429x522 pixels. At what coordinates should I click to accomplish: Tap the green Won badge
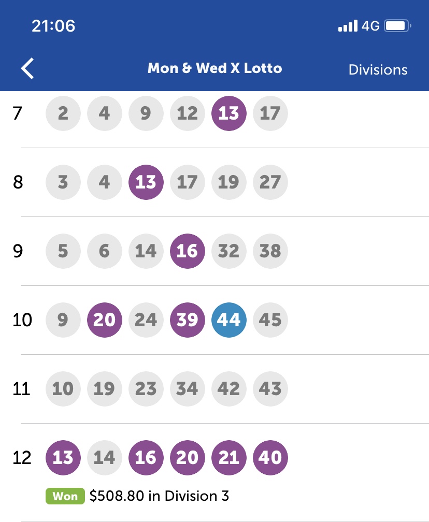(x=65, y=496)
